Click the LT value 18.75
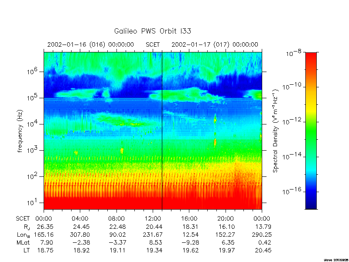 (x=45, y=250)
